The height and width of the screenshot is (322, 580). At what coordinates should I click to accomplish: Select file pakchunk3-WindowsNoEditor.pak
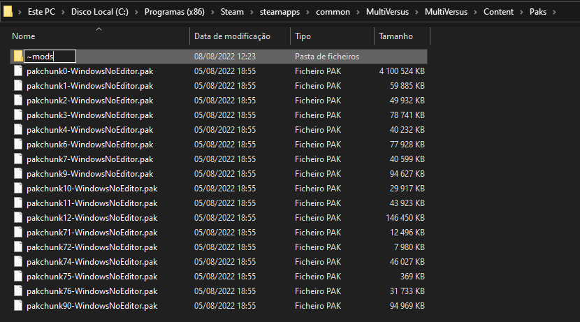(x=90, y=115)
